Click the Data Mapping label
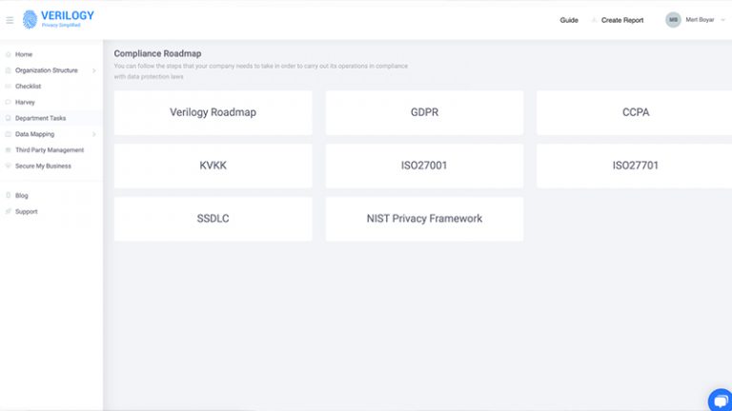Viewport: 732px width, 411px height. tap(35, 134)
